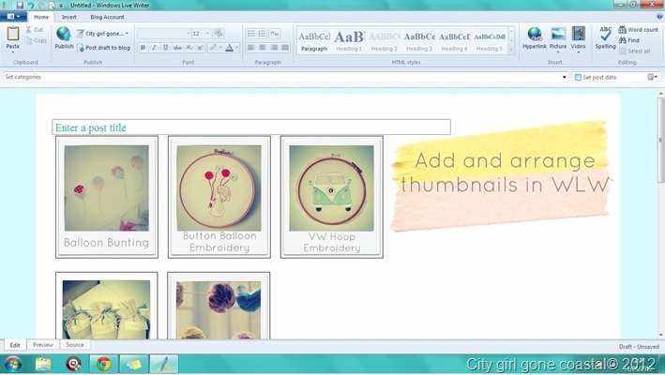Image resolution: width=665 pixels, height=375 pixels.
Task: Toggle Subscript formatting
Action: (189, 48)
